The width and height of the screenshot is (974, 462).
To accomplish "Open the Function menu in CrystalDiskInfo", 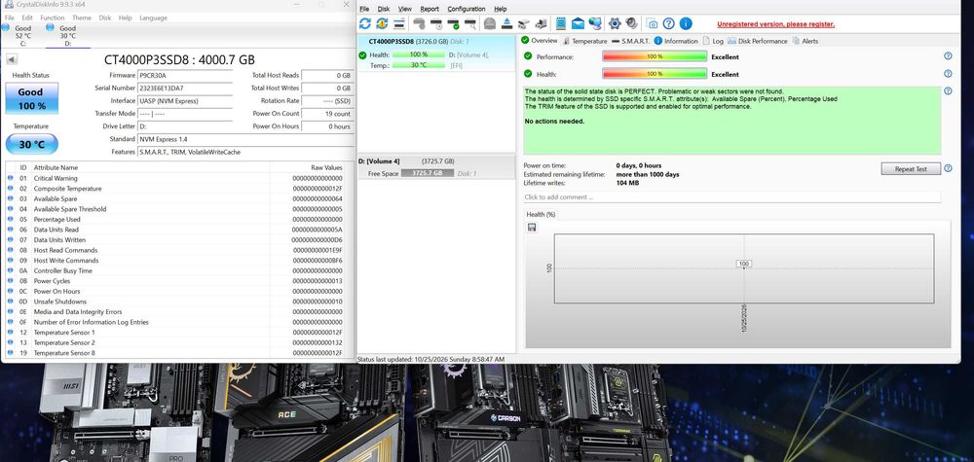I will tap(53, 18).
